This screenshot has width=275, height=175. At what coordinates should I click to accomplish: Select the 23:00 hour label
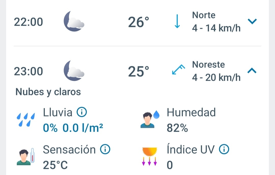click(x=29, y=71)
